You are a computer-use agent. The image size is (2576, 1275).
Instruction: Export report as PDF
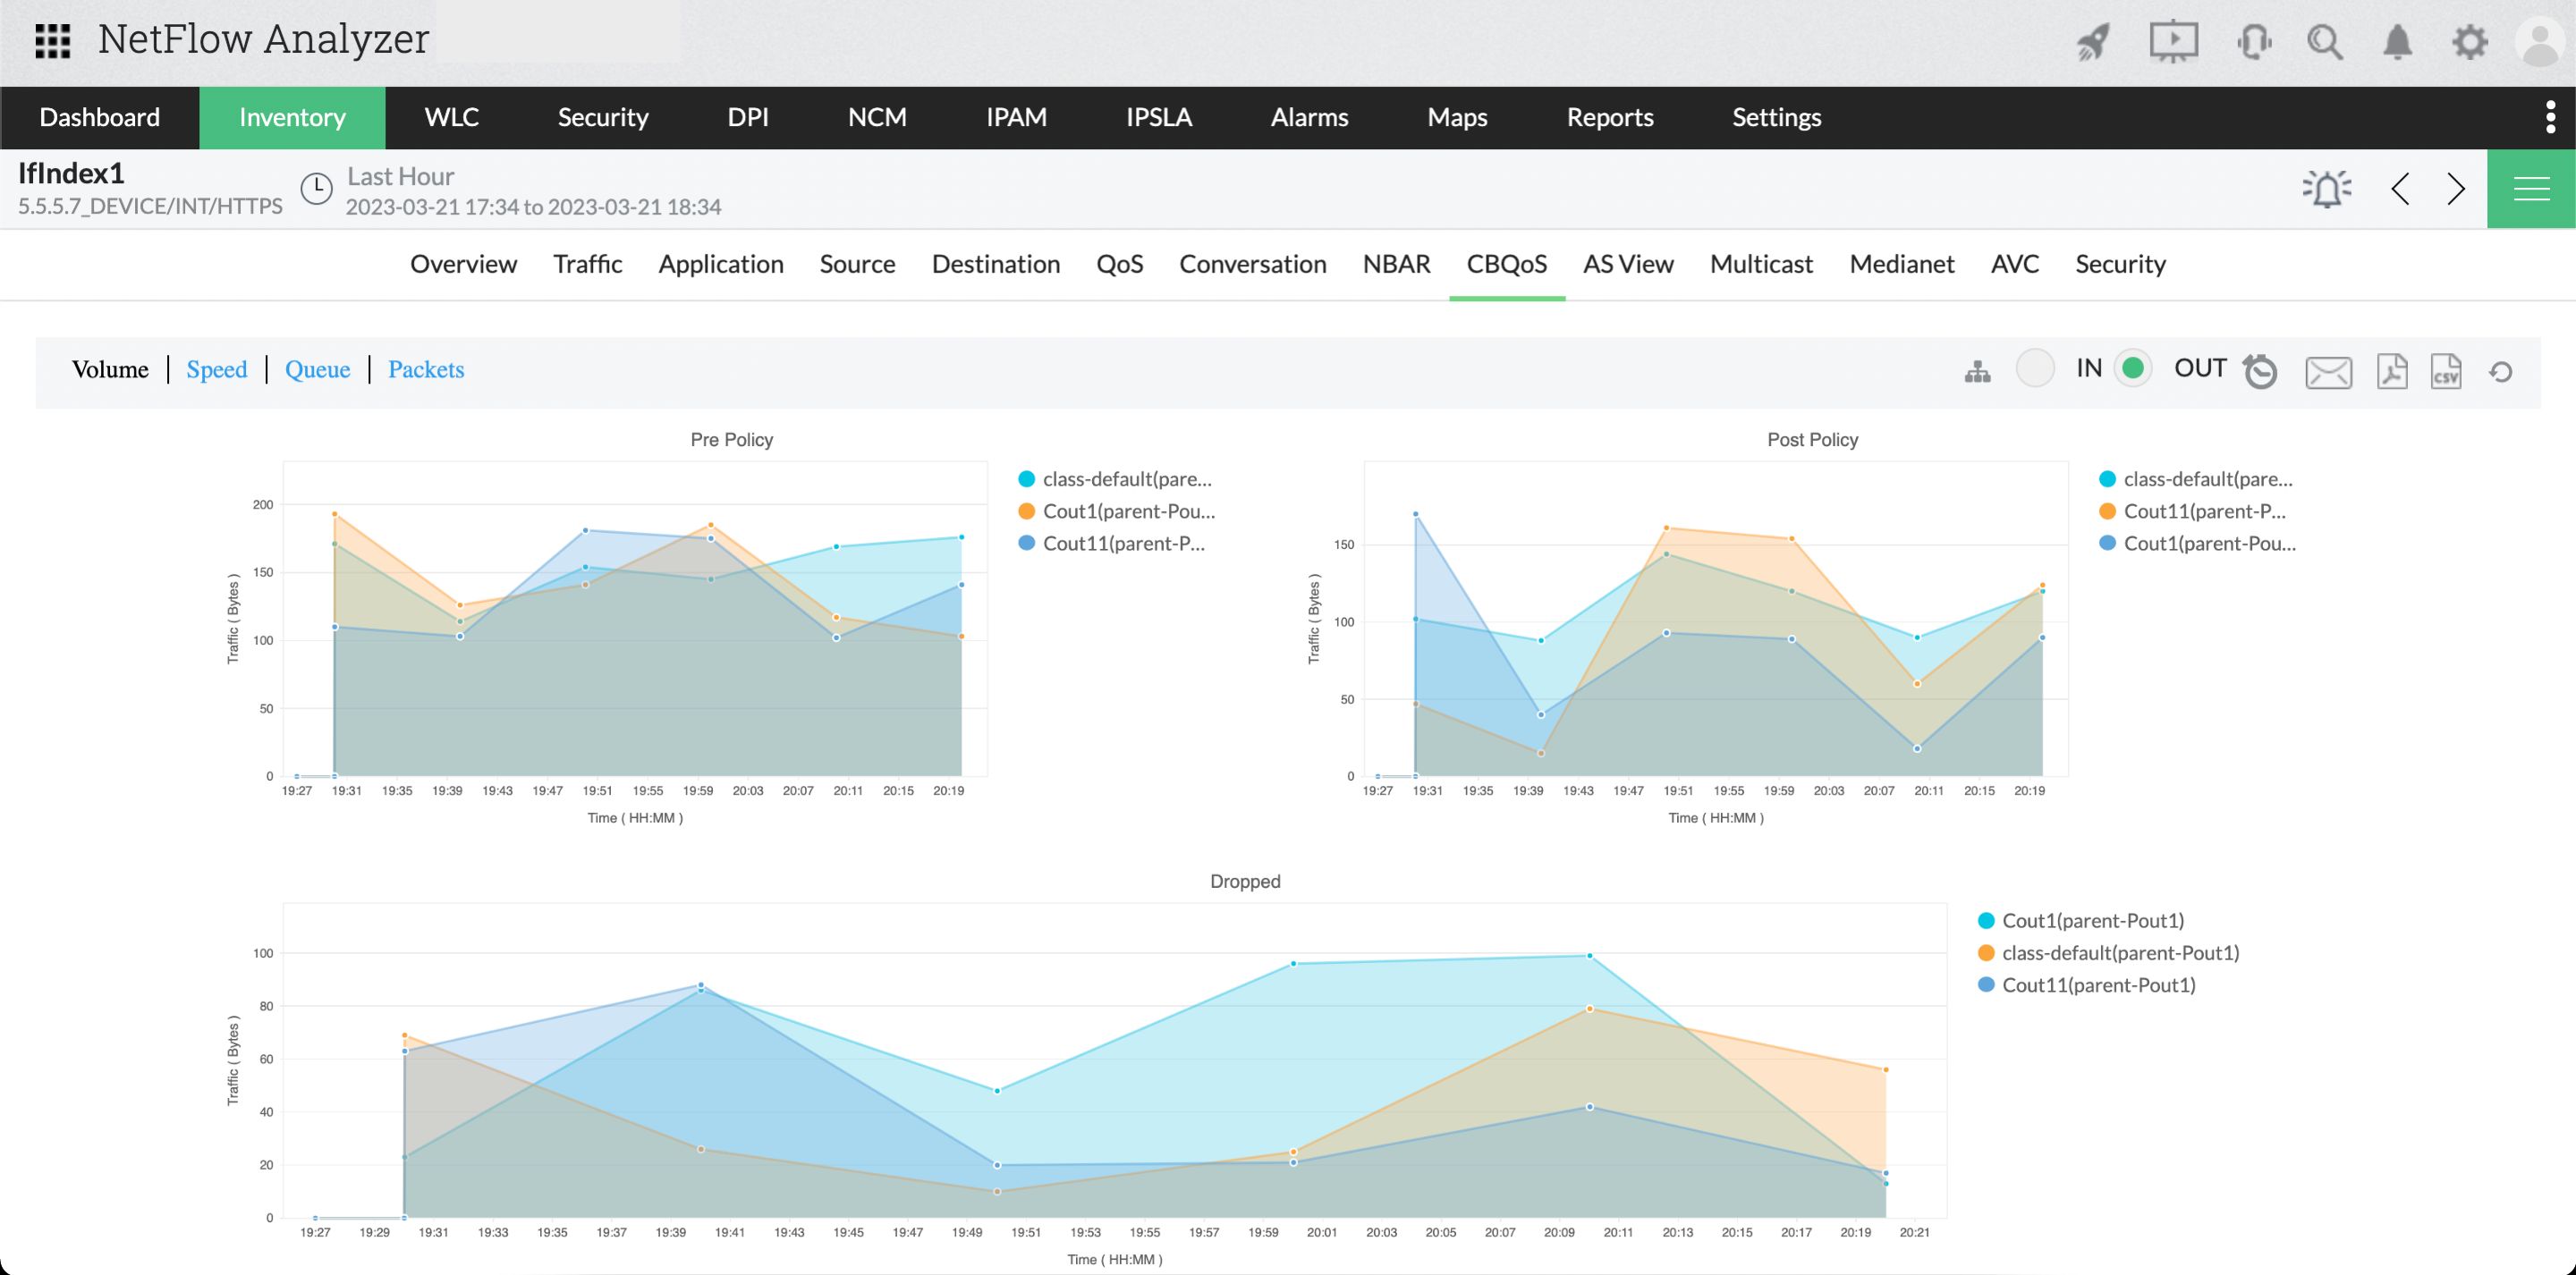click(x=2391, y=372)
